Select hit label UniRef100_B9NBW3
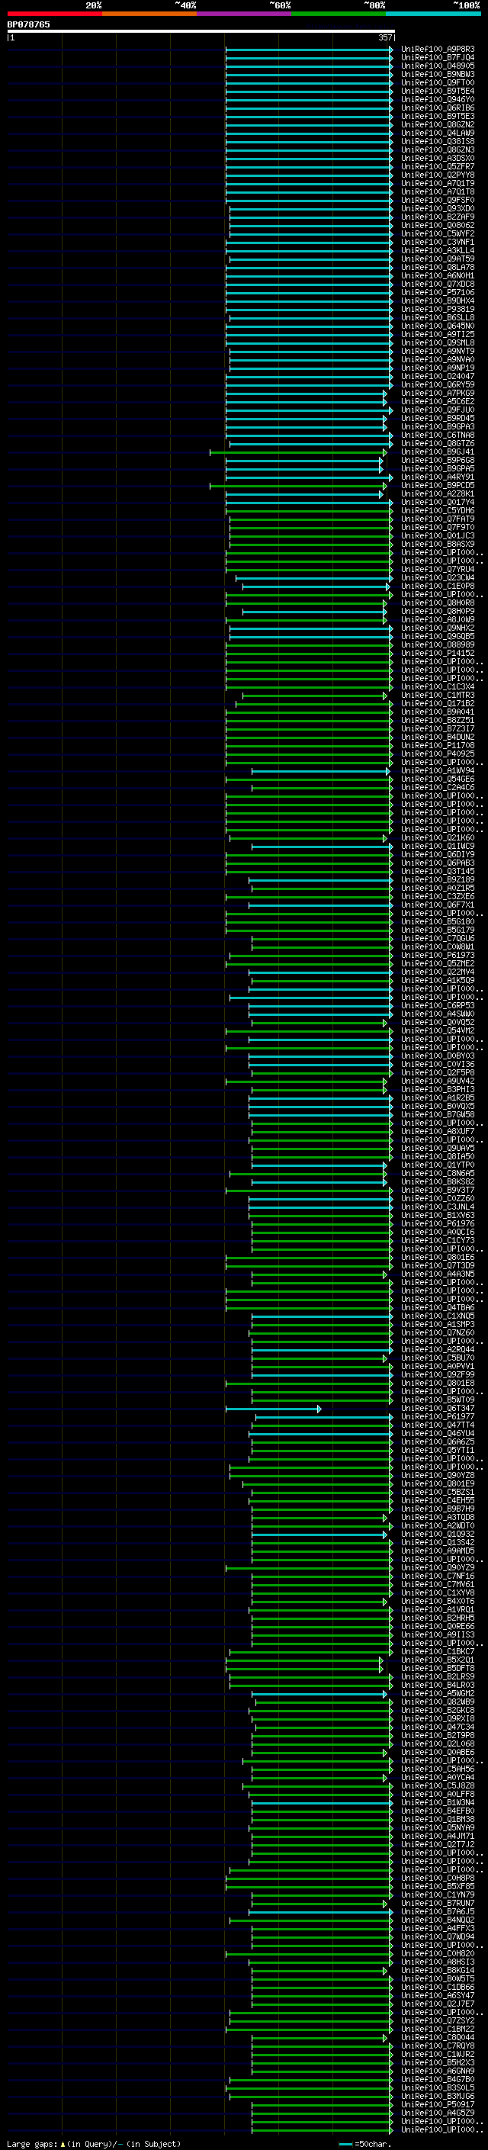The height and width of the screenshot is (2150, 488). click(438, 74)
